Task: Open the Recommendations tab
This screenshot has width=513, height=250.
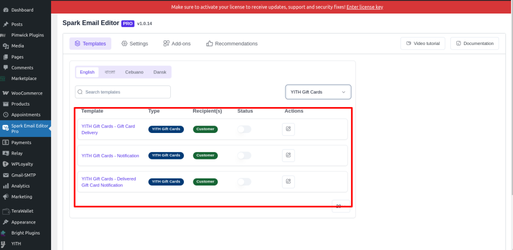Action: (x=232, y=43)
